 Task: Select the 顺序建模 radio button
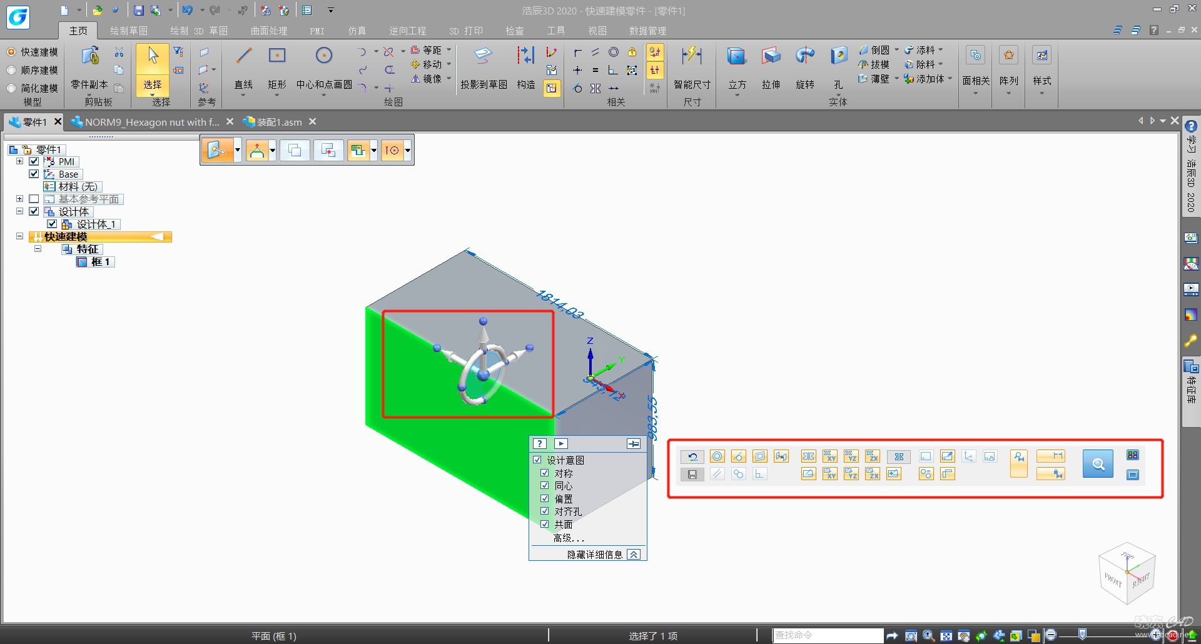click(x=11, y=70)
